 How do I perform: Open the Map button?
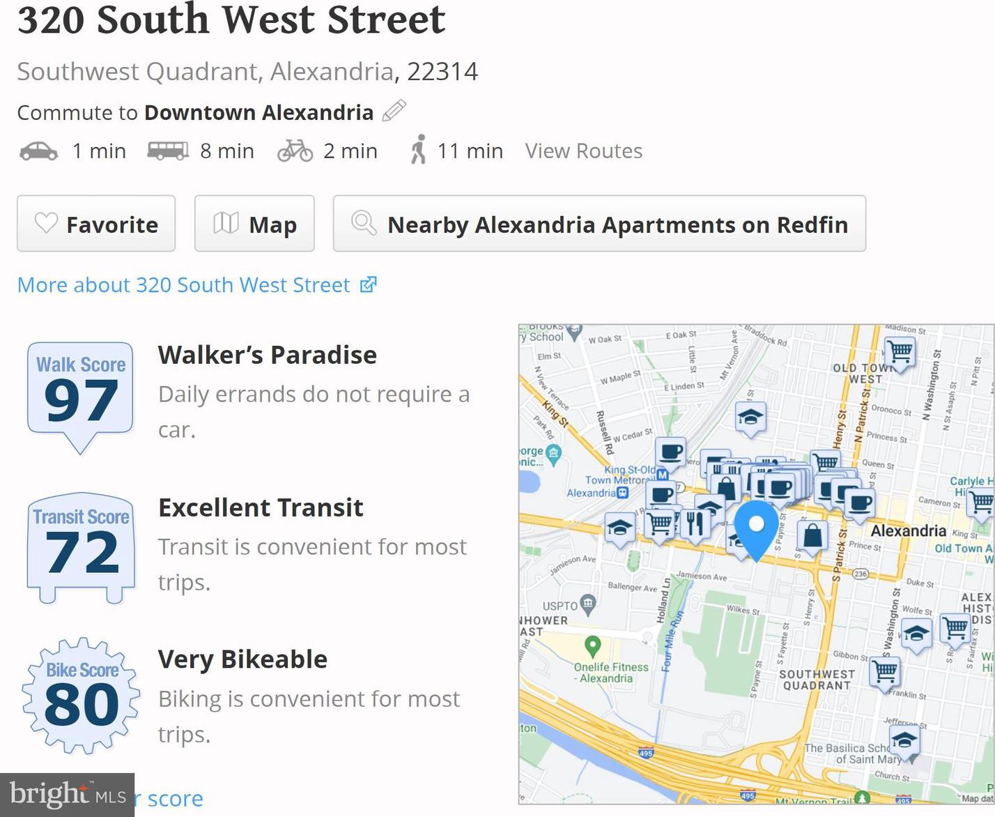pos(254,224)
